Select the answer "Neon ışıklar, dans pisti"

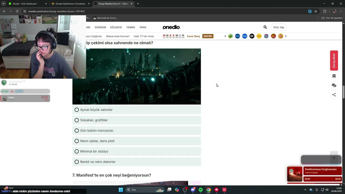pos(137,141)
